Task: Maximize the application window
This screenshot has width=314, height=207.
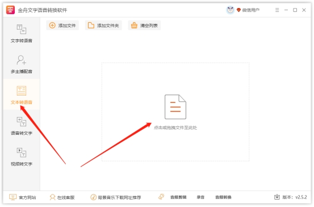Action: coord(295,10)
